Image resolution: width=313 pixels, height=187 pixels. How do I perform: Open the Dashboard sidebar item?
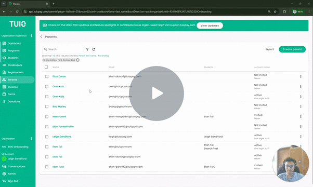click(15, 43)
